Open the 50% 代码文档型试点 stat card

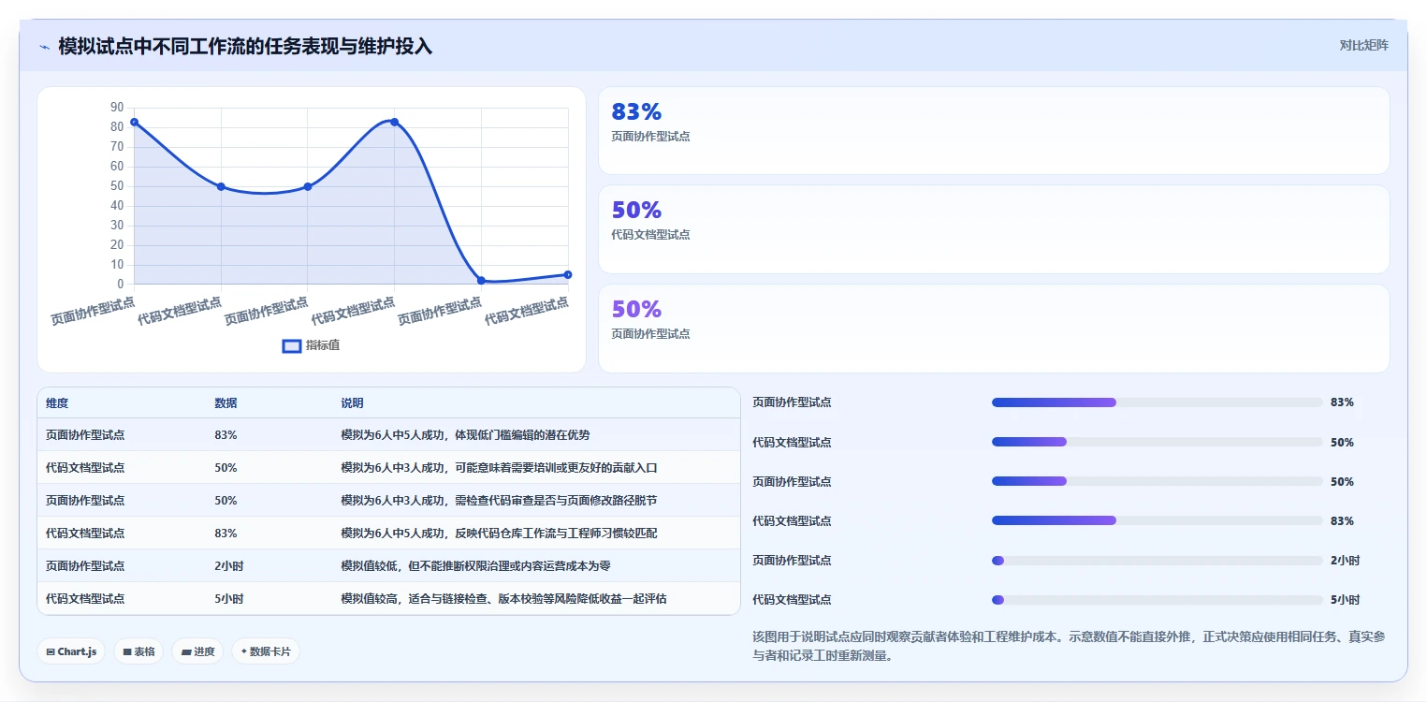(x=994, y=229)
